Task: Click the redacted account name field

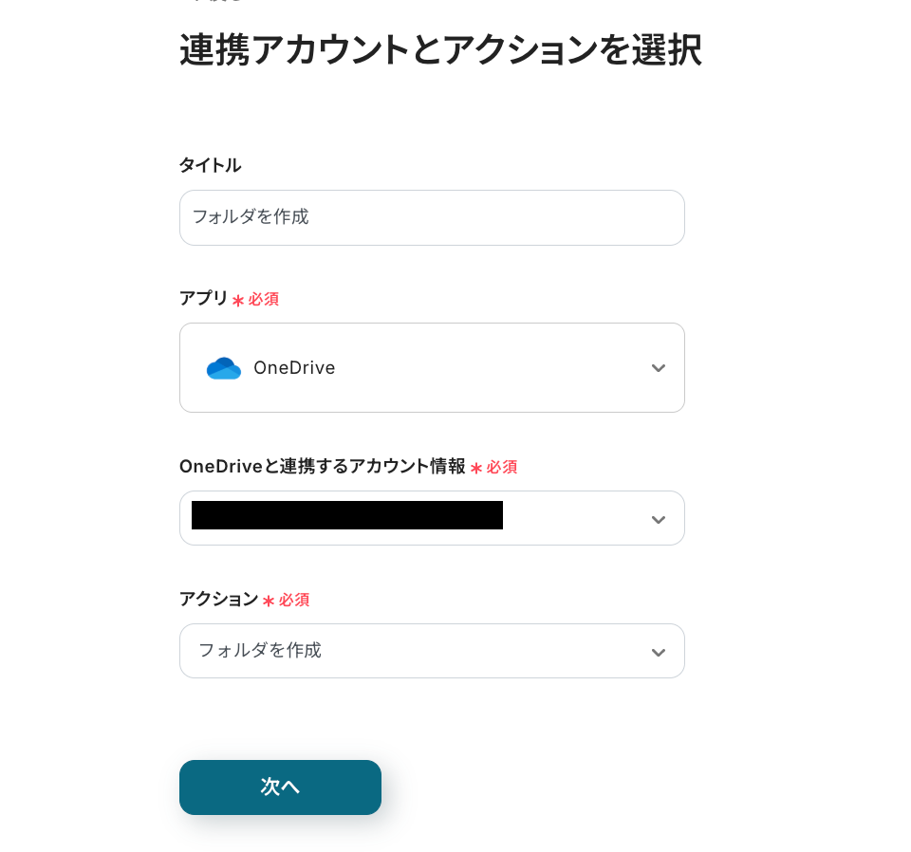Action: click(x=347, y=515)
